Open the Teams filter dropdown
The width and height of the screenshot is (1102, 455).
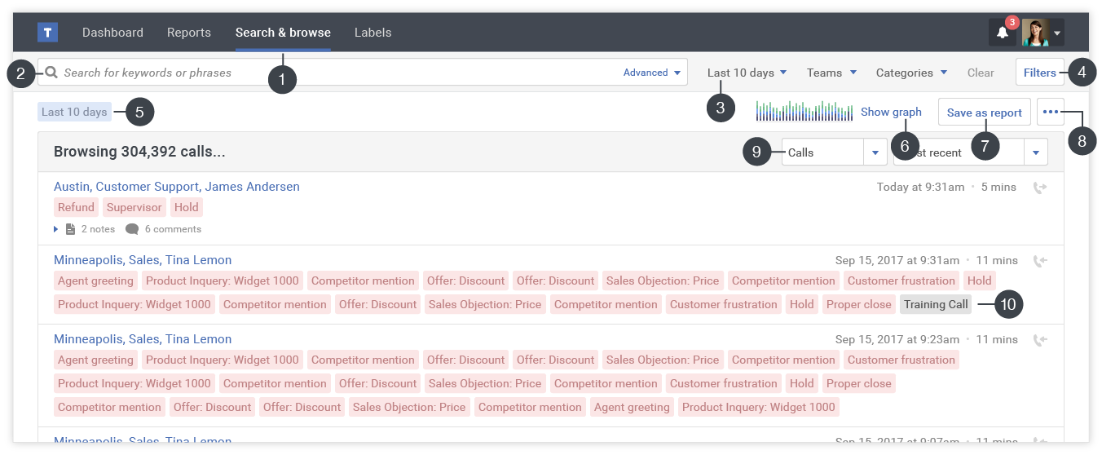coord(831,73)
